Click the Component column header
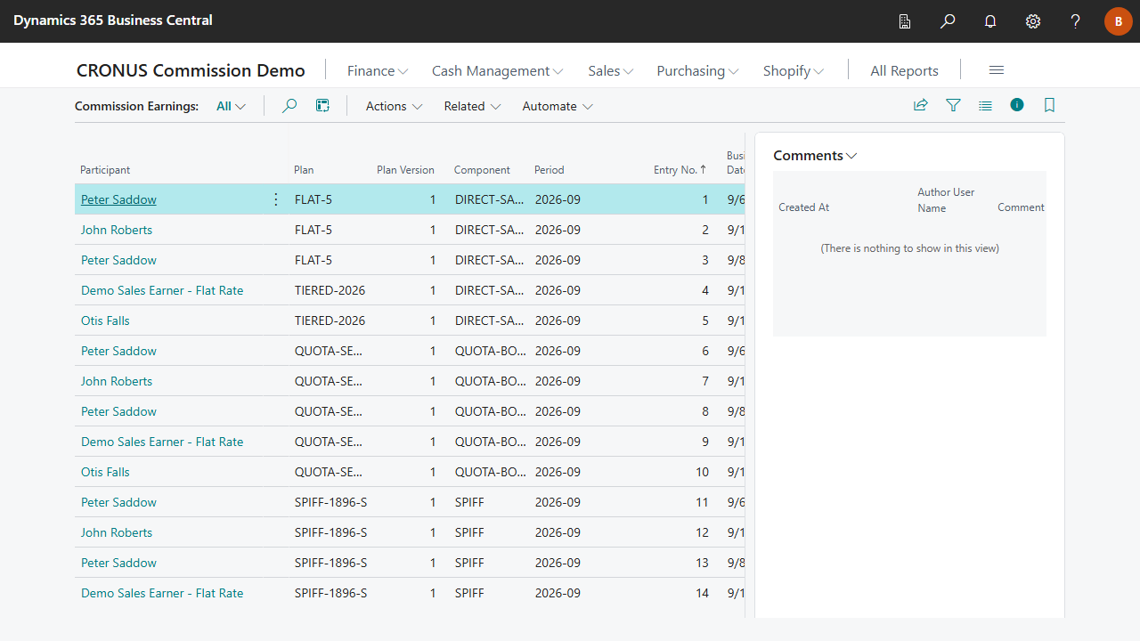 click(482, 170)
